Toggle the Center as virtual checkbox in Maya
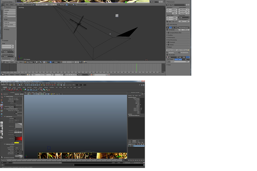 click(15, 105)
